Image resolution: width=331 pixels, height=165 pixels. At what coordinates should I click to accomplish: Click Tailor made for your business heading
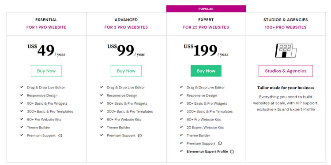(286, 88)
